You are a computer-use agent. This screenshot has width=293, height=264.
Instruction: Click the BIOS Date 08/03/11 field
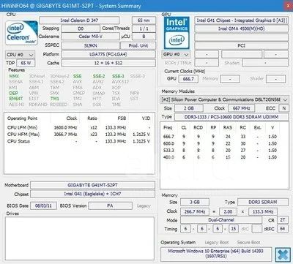coord(43,205)
